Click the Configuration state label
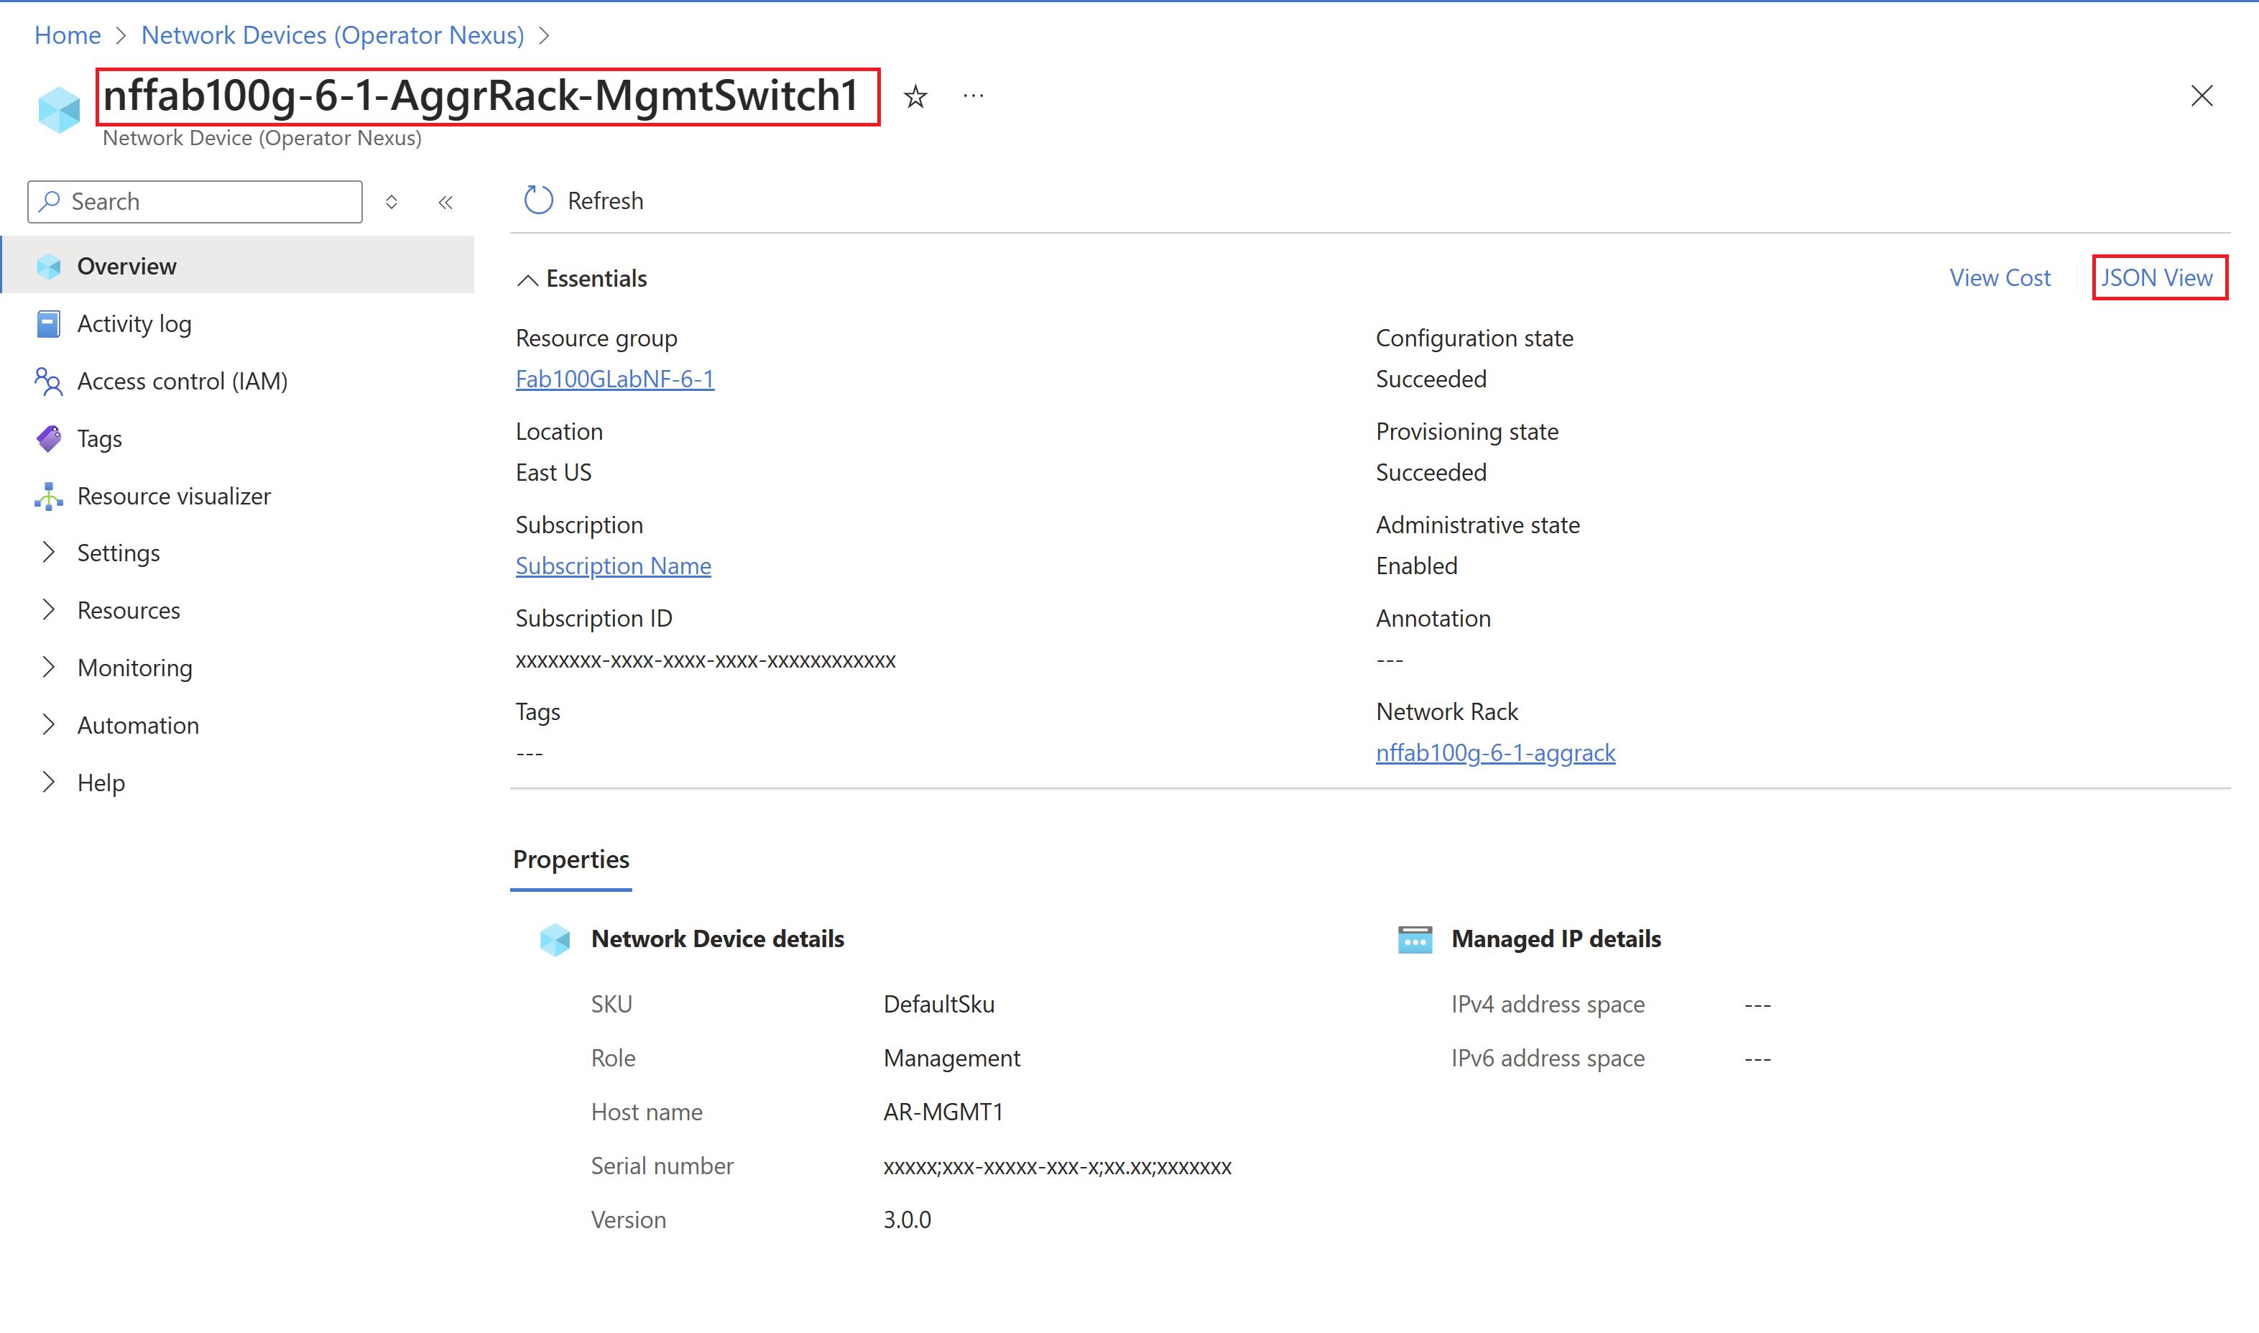Viewport: 2259px width, 1333px height. click(1474, 338)
